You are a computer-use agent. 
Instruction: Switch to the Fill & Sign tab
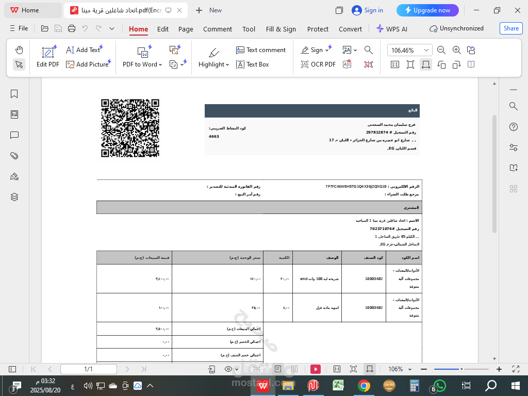click(281, 29)
